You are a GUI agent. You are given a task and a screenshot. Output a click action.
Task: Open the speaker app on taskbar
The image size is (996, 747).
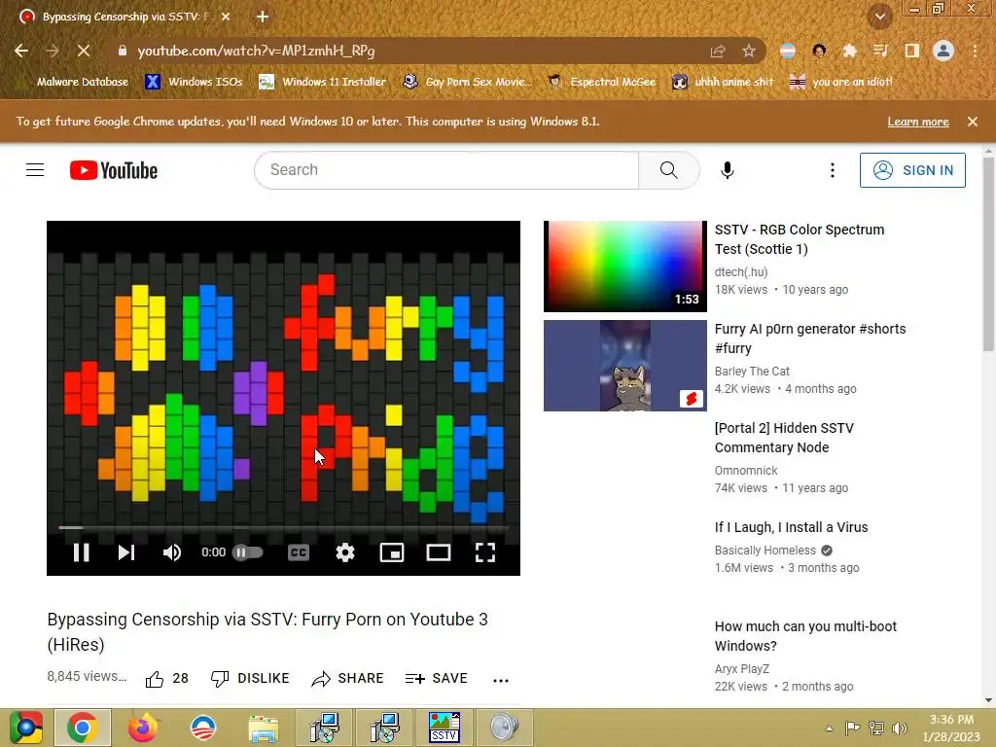[x=505, y=728]
